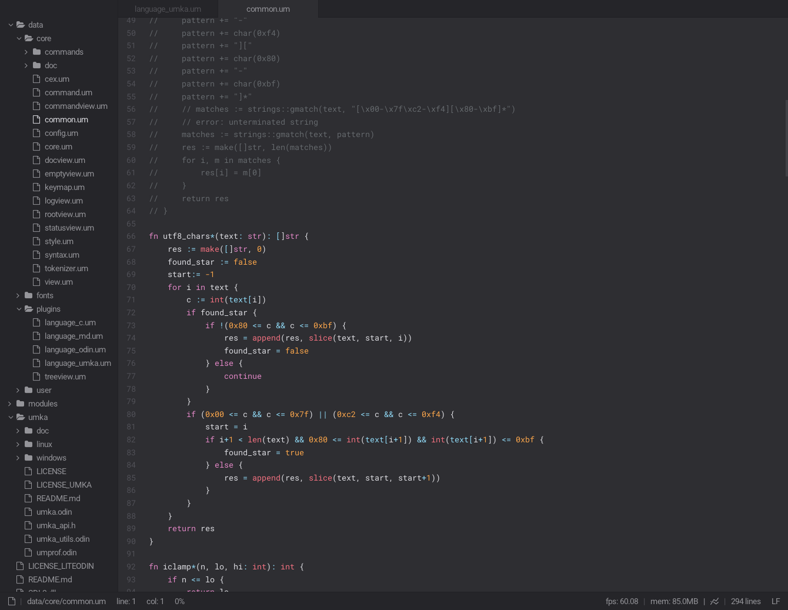Viewport: 788px width, 610px height.
Task: Click the commandview.um file icon
Action: (36, 106)
